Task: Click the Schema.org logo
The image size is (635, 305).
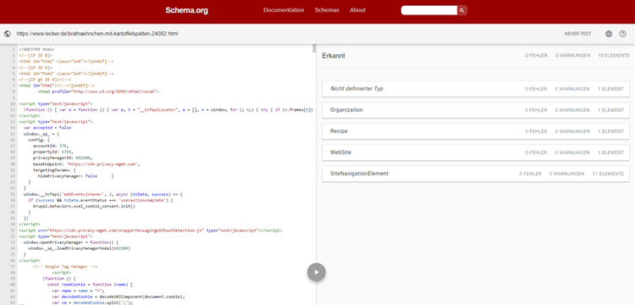Action: coord(187,10)
